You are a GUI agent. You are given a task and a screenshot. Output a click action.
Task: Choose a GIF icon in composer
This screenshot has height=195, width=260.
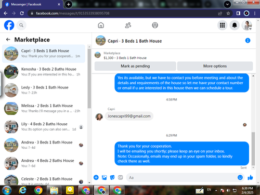pos(121,177)
